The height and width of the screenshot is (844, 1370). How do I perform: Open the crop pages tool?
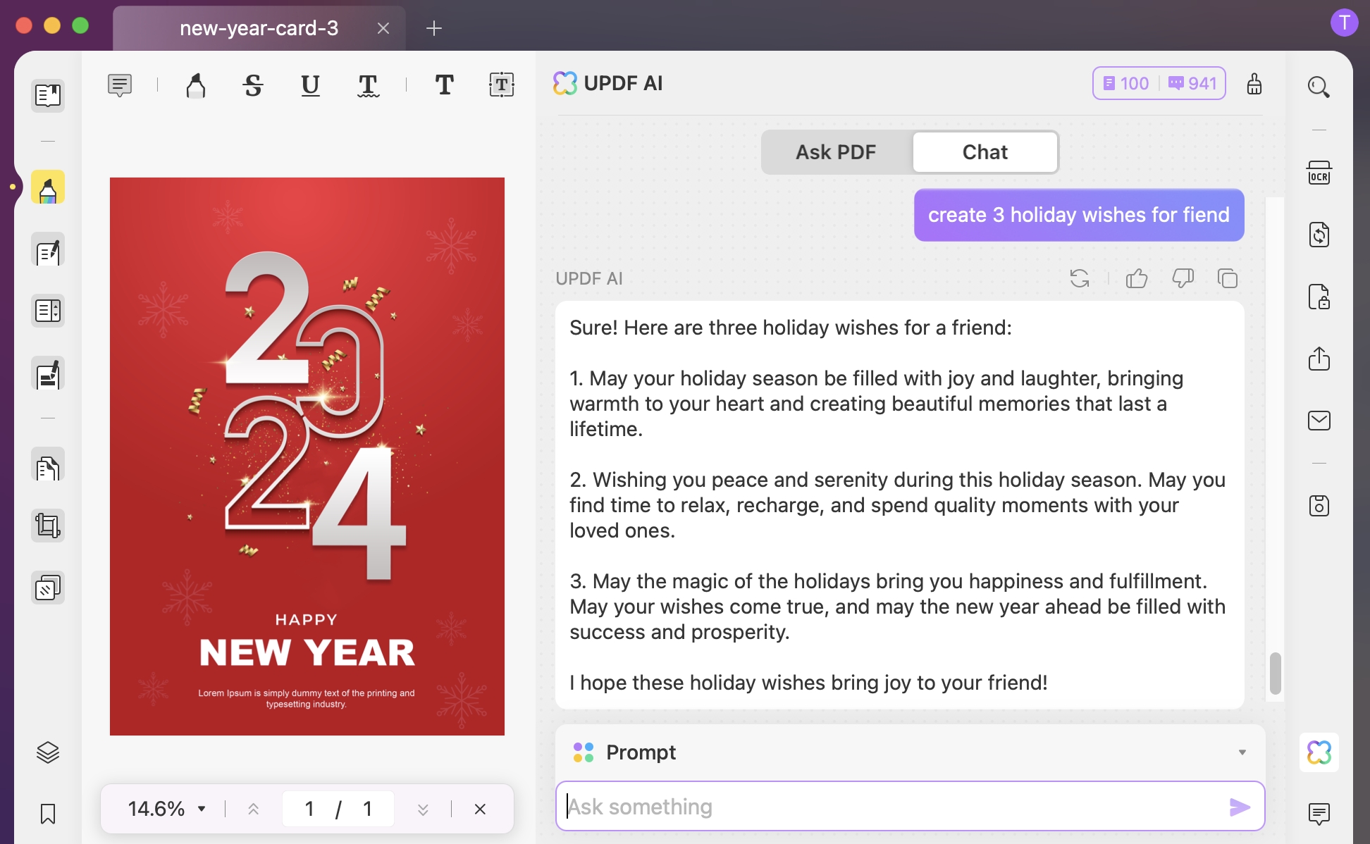coord(48,525)
